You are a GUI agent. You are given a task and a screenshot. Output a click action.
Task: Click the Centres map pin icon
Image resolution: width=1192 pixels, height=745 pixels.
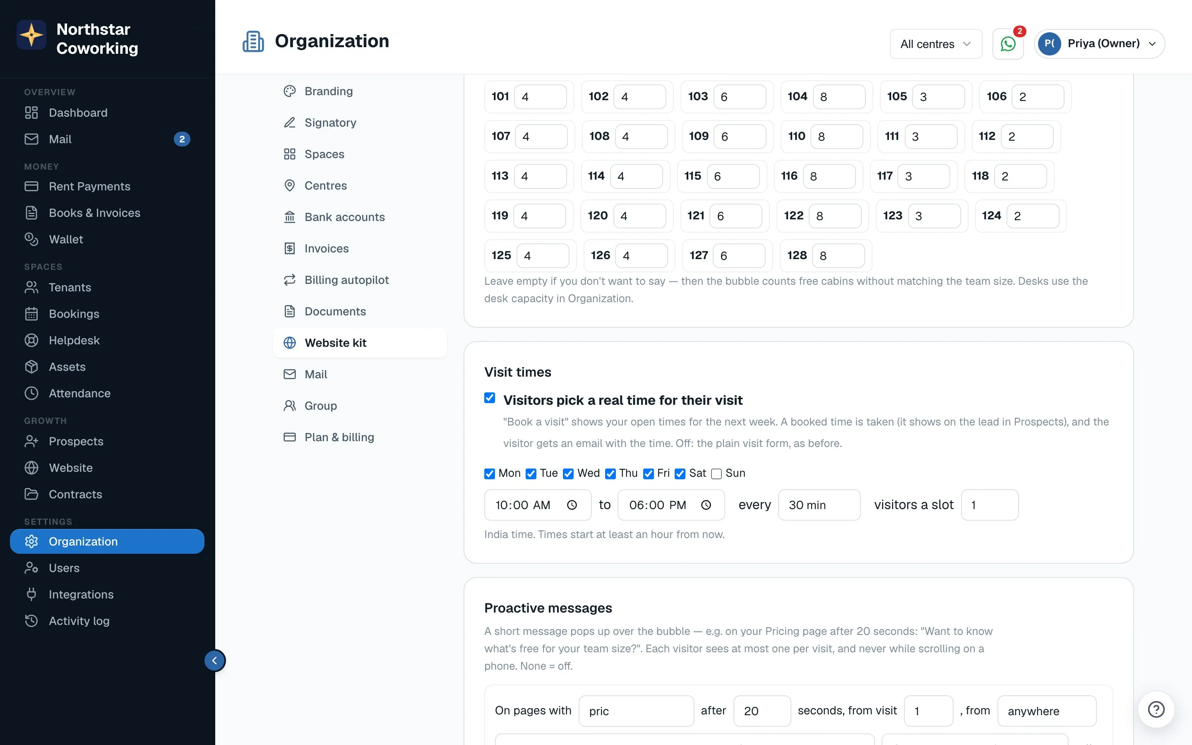(290, 185)
